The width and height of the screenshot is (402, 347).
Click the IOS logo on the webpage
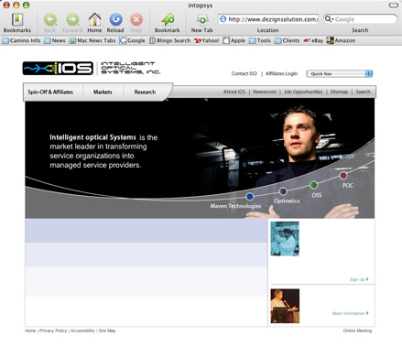coord(58,69)
